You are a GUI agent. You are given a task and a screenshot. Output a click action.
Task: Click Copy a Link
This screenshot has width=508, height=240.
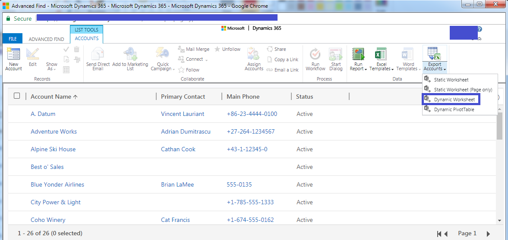pyautogui.click(x=283, y=59)
